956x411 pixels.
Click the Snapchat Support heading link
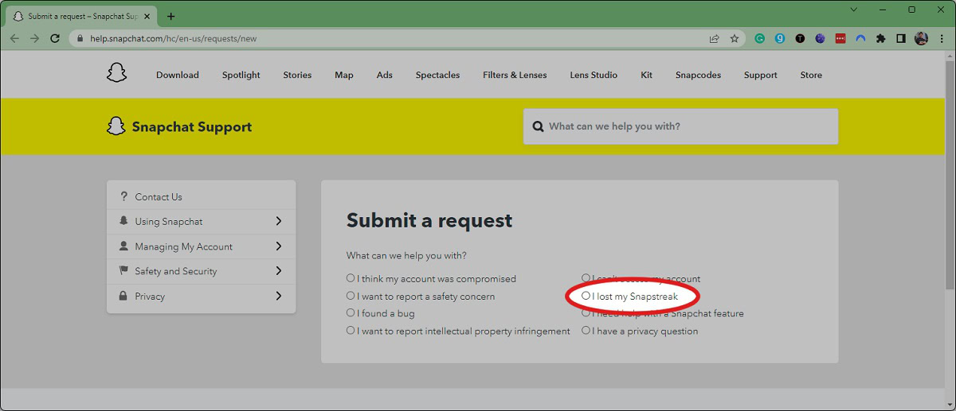pos(192,126)
